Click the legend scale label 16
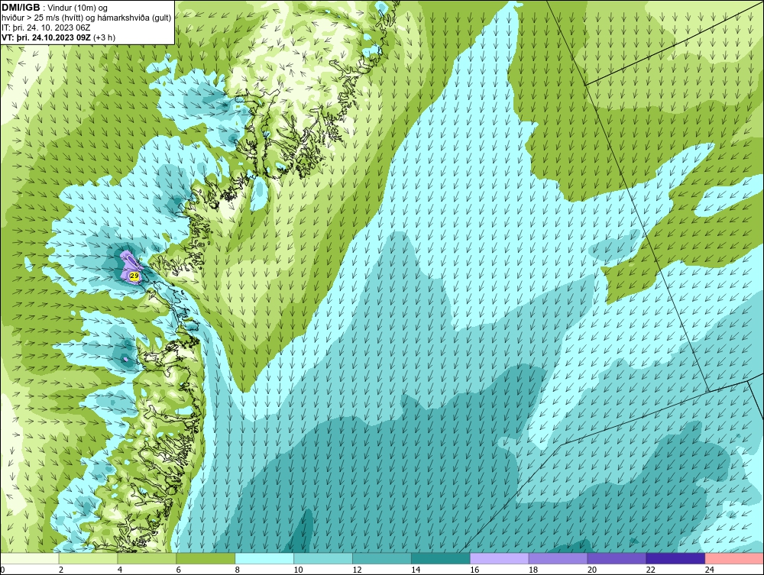The image size is (764, 575). [x=474, y=570]
